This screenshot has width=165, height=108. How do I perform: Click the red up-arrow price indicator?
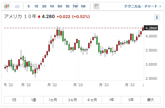tap(39, 17)
